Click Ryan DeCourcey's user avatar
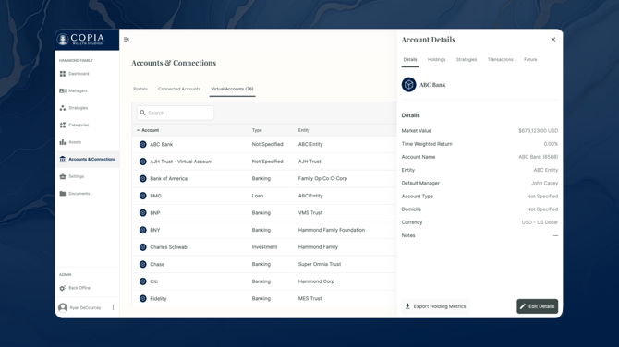619x347 pixels. [x=63, y=307]
